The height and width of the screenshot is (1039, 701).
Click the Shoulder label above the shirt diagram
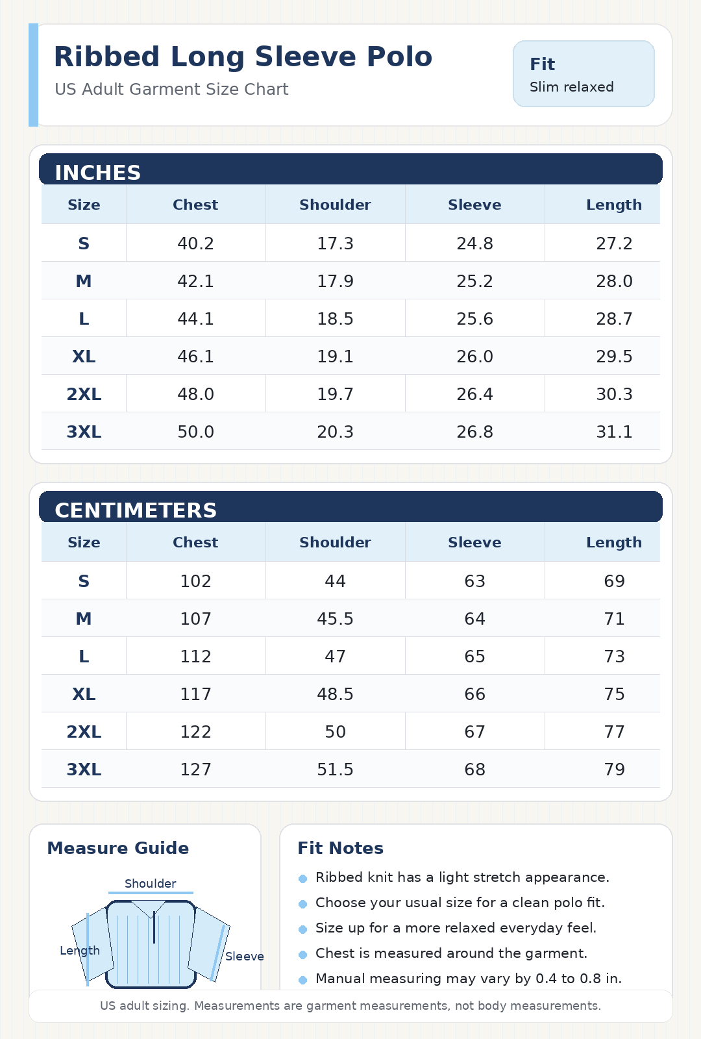pyautogui.click(x=151, y=884)
